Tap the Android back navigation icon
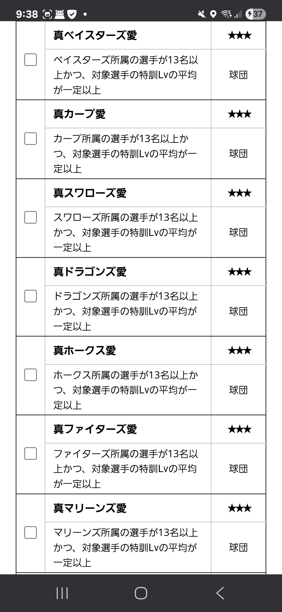The width and height of the screenshot is (282, 612). [x=220, y=593]
